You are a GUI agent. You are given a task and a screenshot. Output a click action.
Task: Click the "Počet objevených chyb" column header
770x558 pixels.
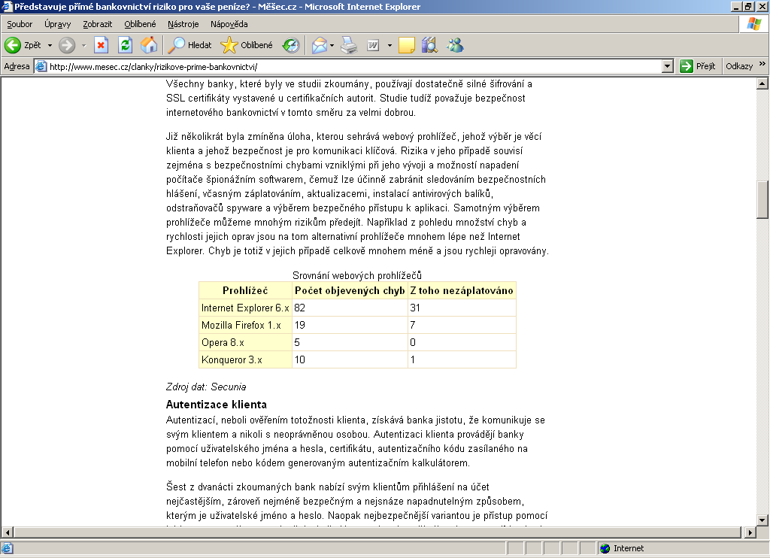pyautogui.click(x=350, y=290)
